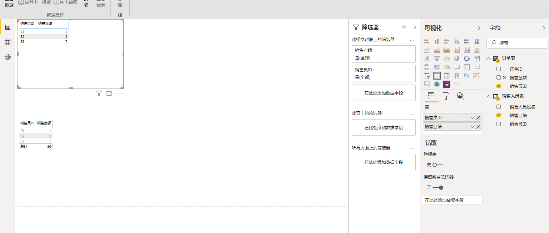Viewport: 549px width, 233px height.
Task: Open more options for the selected table visual
Action: [x=119, y=93]
